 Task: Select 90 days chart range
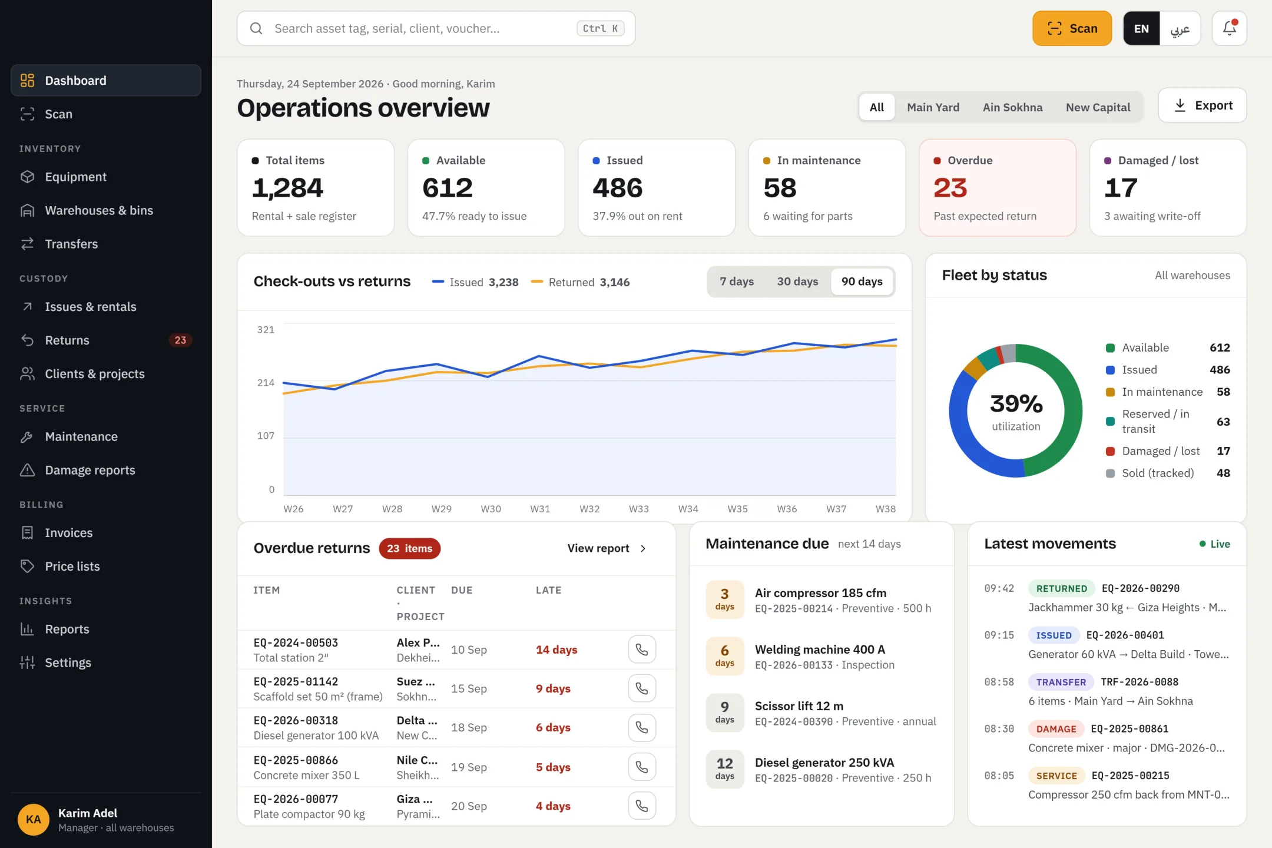click(x=862, y=281)
